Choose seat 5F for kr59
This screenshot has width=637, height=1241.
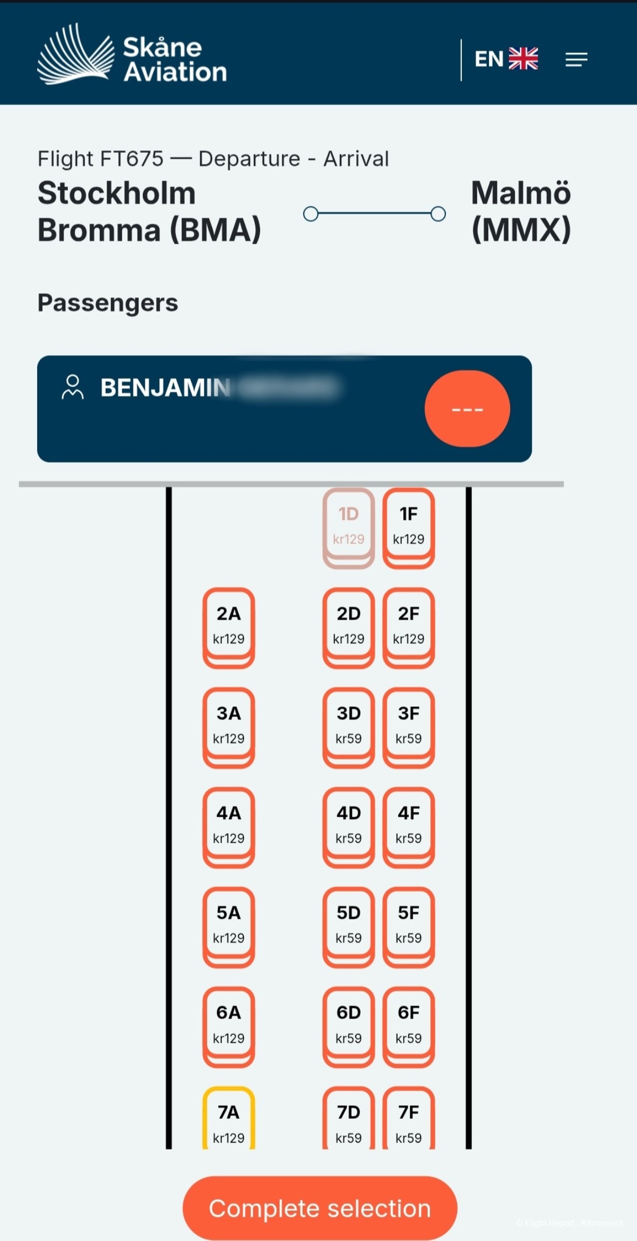tap(409, 927)
